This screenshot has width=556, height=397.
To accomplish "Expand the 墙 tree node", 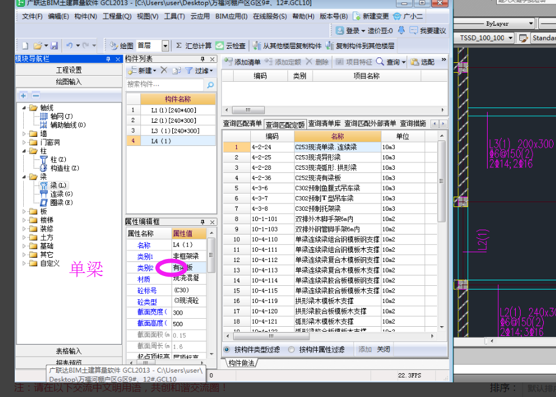I will click(24, 133).
